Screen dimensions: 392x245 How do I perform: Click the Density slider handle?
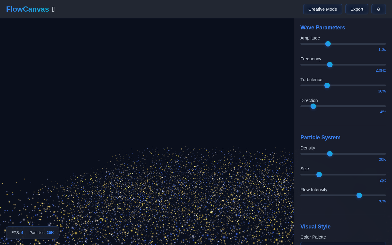click(x=330, y=154)
